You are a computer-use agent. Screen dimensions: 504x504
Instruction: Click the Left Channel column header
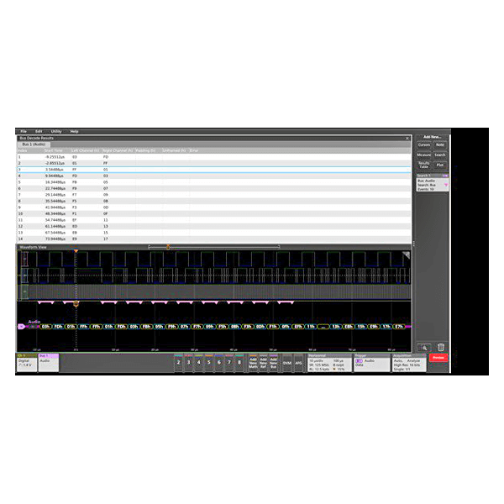(85, 150)
